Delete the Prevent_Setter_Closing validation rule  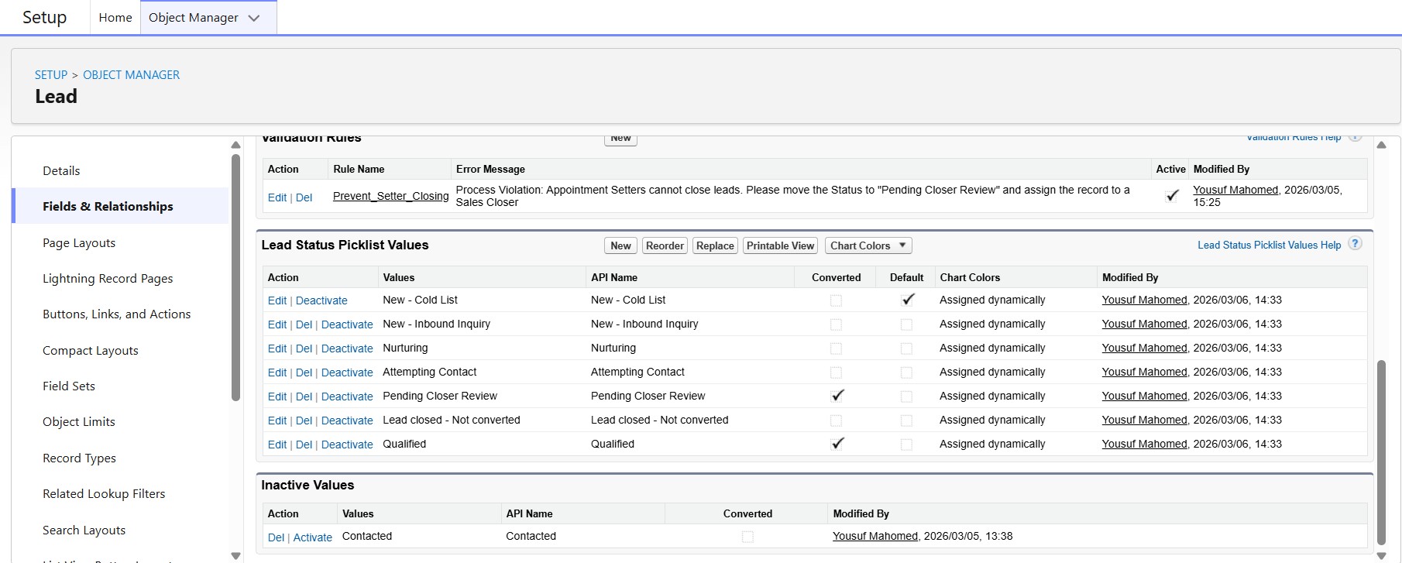304,197
